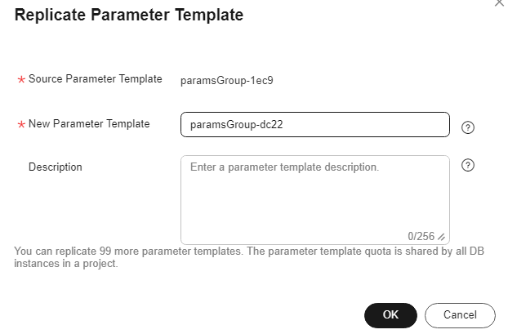
Task: Open help for New Parameter Template name
Action: coord(467,127)
